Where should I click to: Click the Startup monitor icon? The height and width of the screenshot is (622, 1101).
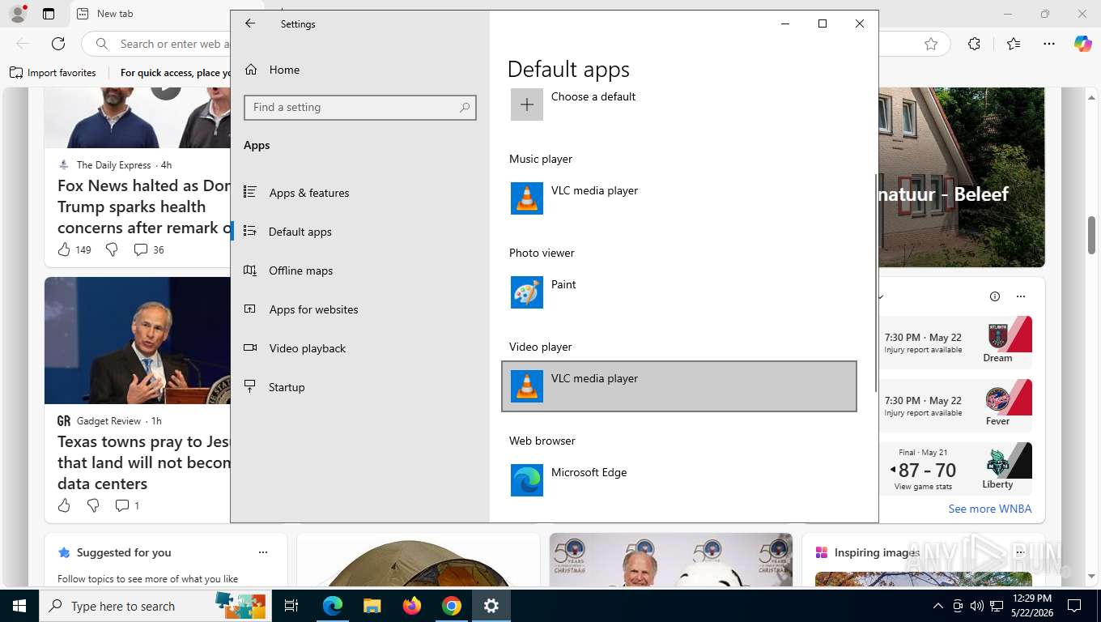point(250,386)
